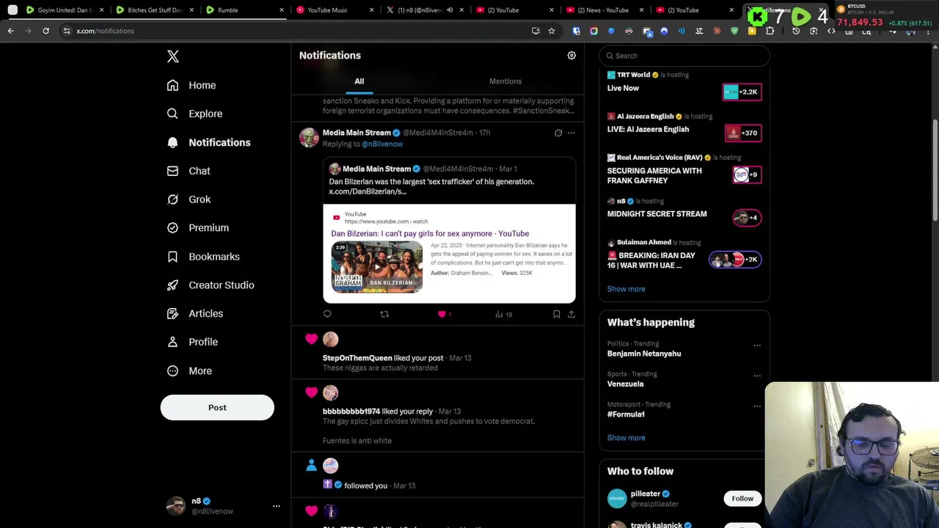Open options for Venezuela trend
The height and width of the screenshot is (528, 939).
click(x=757, y=376)
